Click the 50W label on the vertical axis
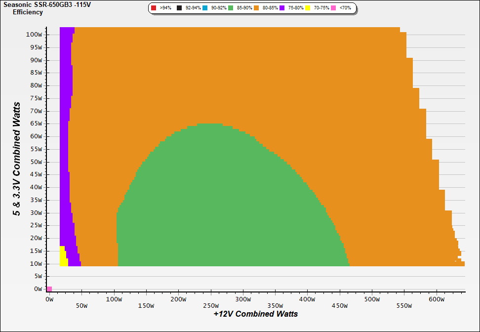This screenshot has width=480, height=332. point(36,162)
